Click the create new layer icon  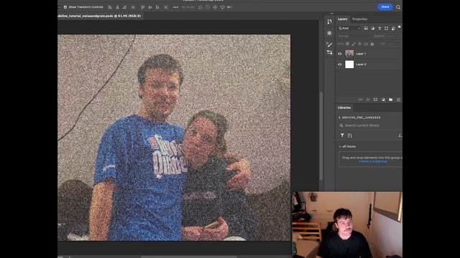point(398,100)
